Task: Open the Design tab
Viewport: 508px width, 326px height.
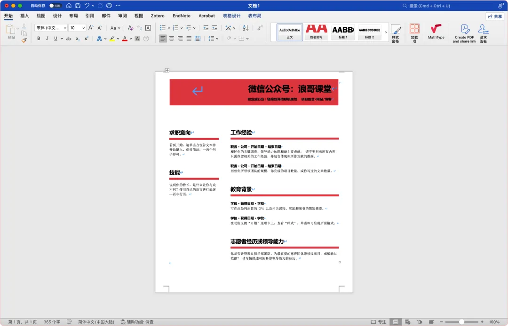Action: pos(57,16)
